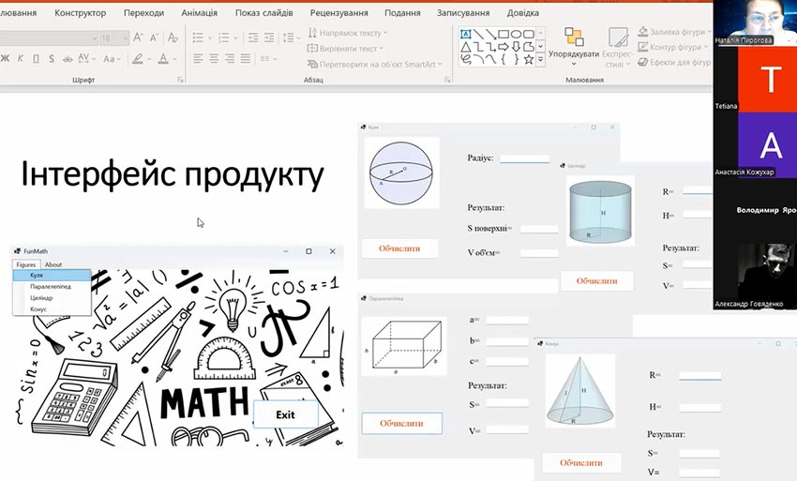The height and width of the screenshot is (481, 797).
Task: Click the Clear All Formatting icon
Action: [x=174, y=38]
